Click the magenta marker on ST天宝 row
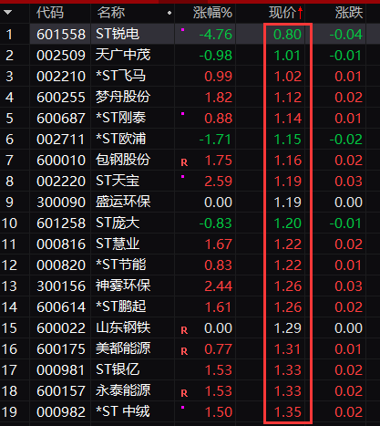 [x=183, y=177]
